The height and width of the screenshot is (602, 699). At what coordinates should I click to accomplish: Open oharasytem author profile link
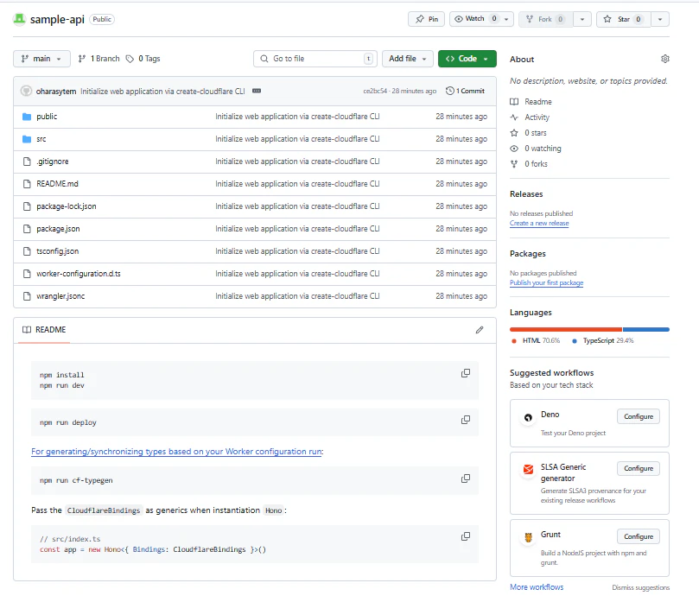point(56,92)
